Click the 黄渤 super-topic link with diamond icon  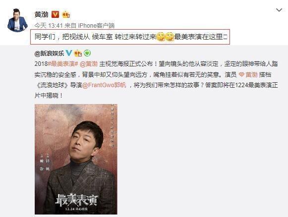pyautogui.click(x=248, y=74)
